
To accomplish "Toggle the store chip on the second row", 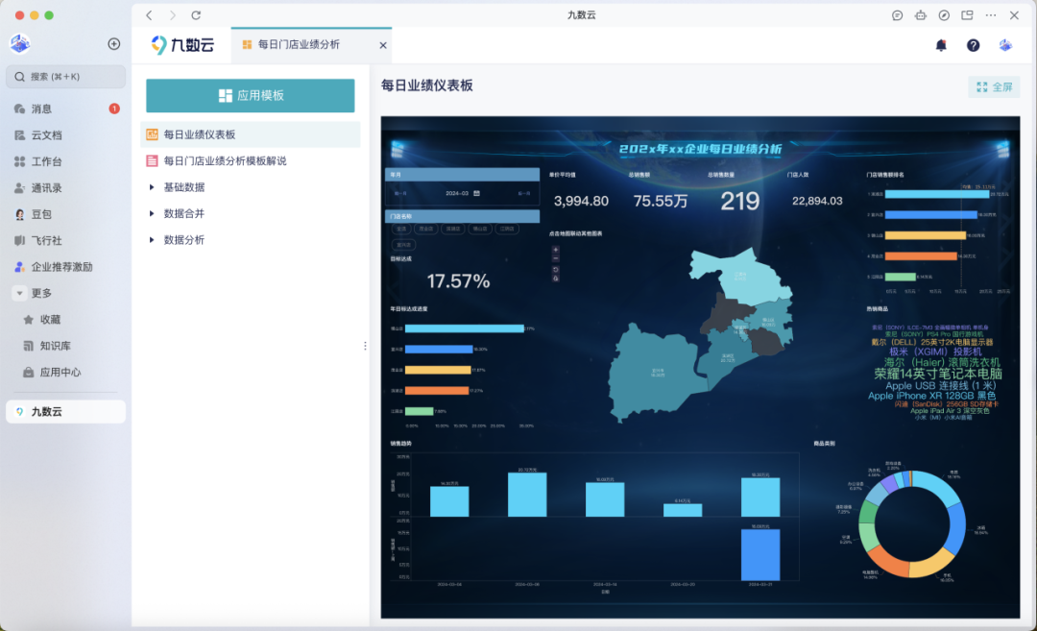I will 403,245.
